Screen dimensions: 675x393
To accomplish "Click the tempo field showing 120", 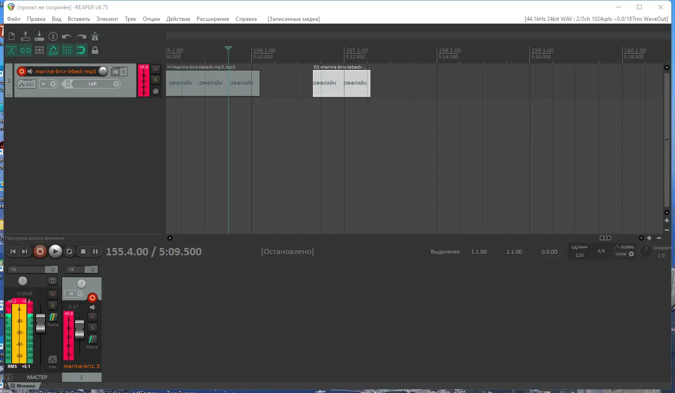I will [x=579, y=255].
